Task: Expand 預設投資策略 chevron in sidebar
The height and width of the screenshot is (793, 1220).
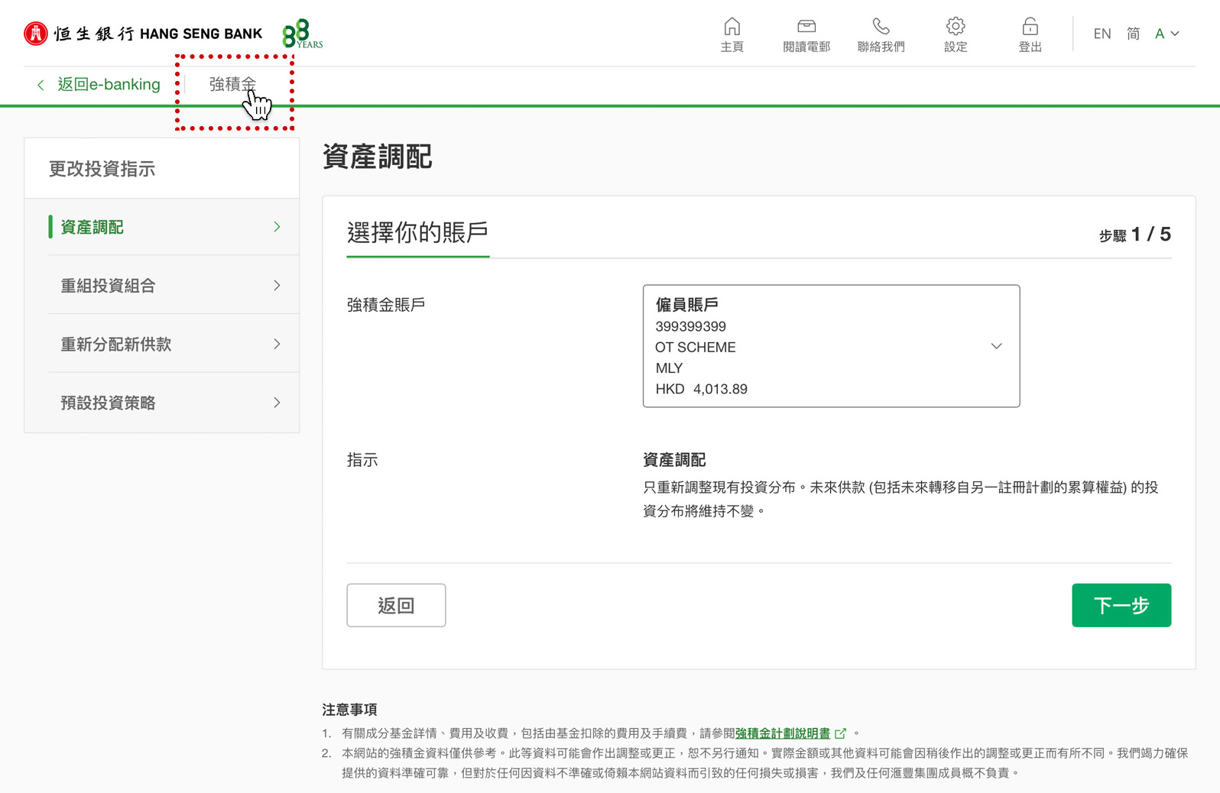Action: 277,403
